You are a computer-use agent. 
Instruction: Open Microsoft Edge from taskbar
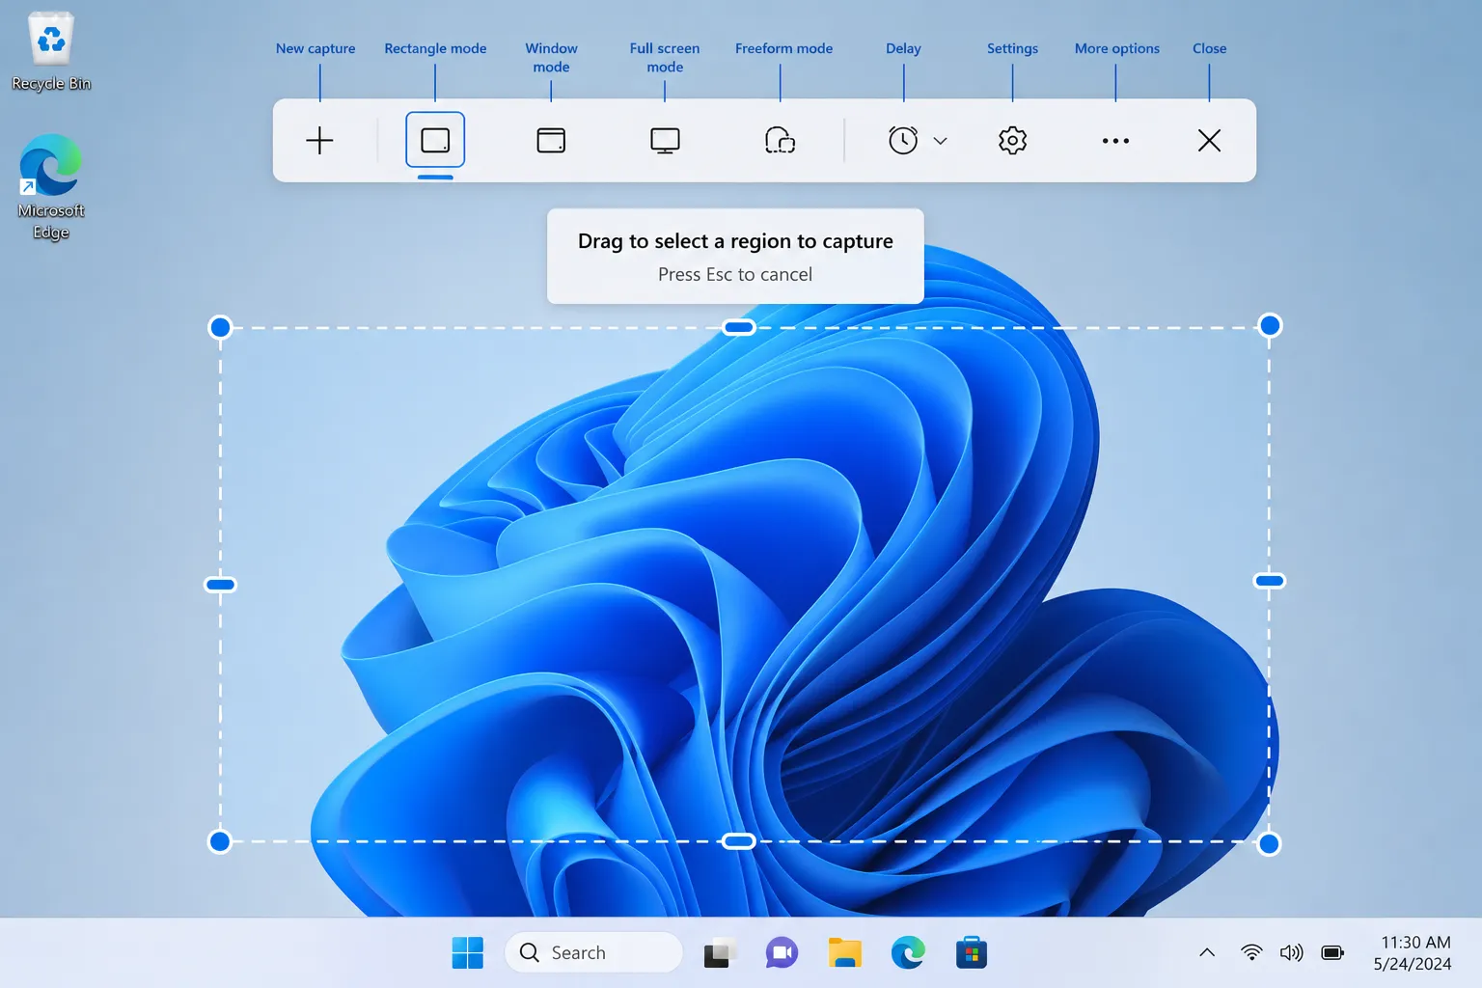click(908, 953)
